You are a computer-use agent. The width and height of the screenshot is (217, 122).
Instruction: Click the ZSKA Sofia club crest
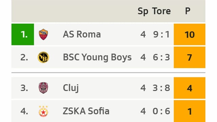click(x=43, y=111)
